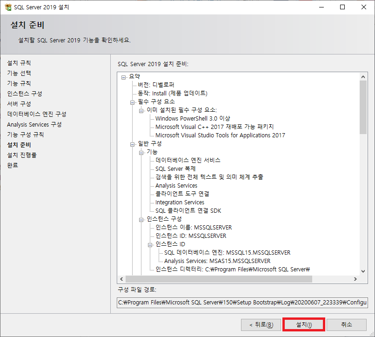
Task: Click the horizontal scrollbar left arrow
Action: point(121,279)
